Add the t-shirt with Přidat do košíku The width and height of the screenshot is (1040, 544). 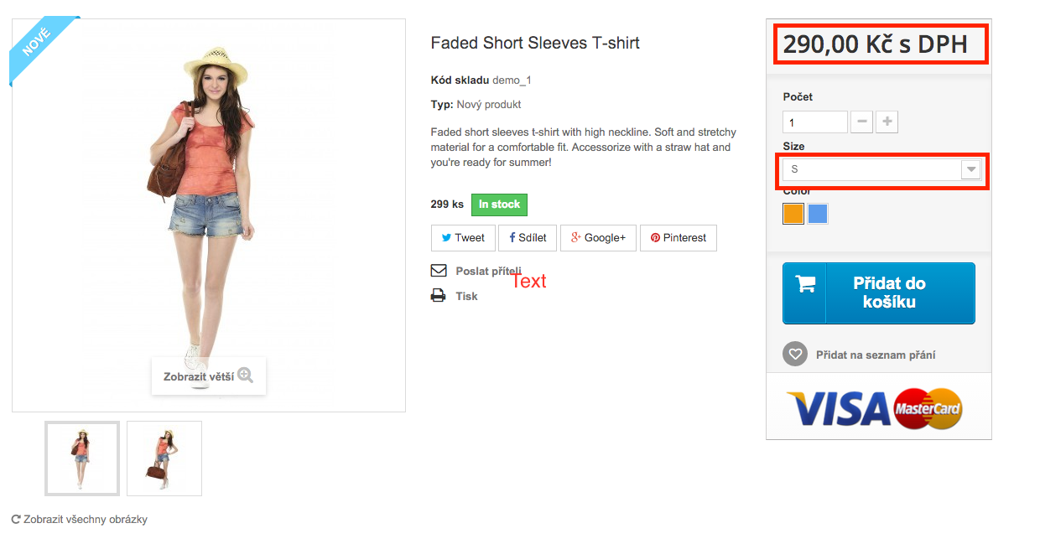point(888,293)
